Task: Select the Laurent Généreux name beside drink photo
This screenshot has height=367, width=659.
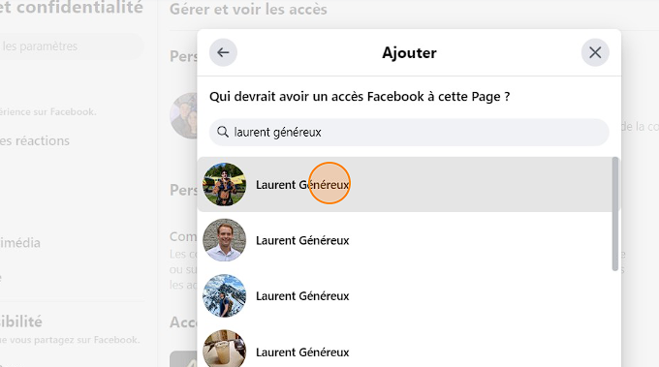Action: point(302,352)
